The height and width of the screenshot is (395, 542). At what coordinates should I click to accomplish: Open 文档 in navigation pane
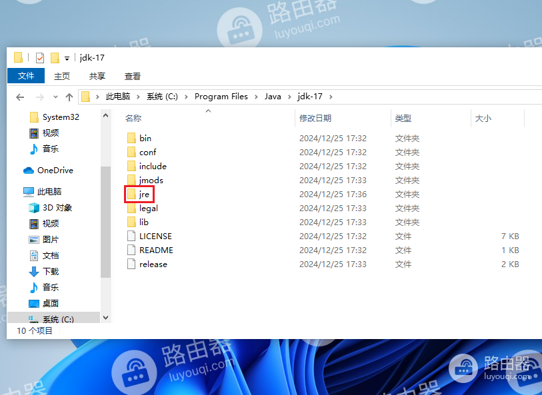(44, 256)
